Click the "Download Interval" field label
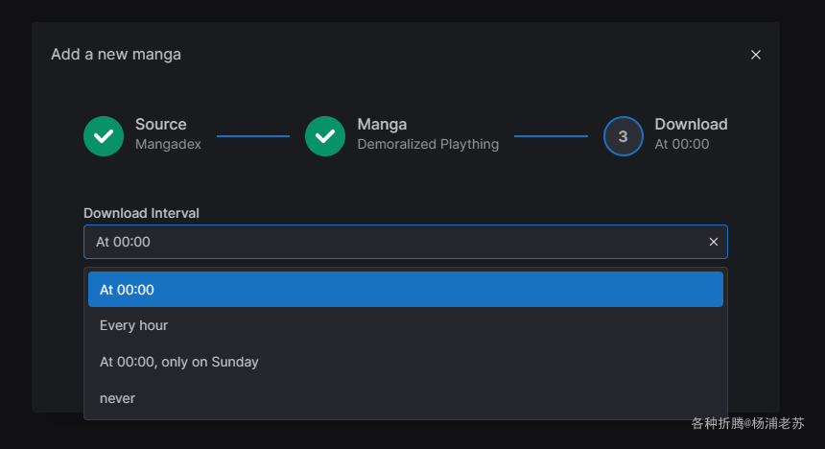This screenshot has width=825, height=449. point(141,213)
